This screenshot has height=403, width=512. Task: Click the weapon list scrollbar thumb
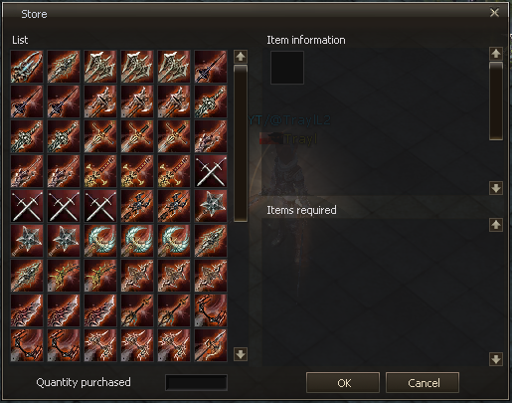(x=241, y=143)
